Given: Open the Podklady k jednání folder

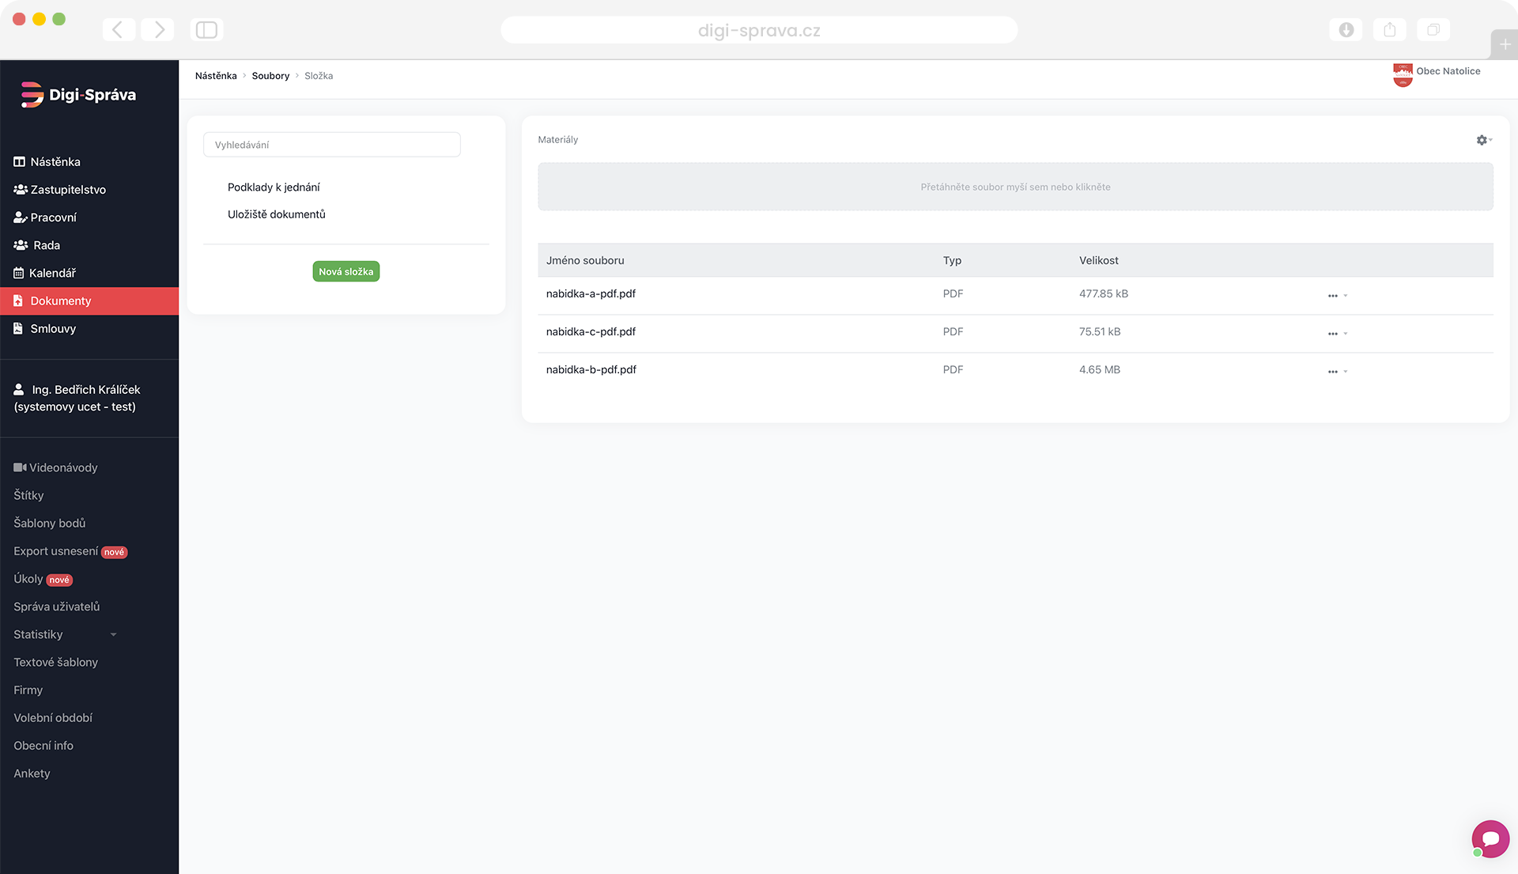Looking at the screenshot, I should (274, 187).
